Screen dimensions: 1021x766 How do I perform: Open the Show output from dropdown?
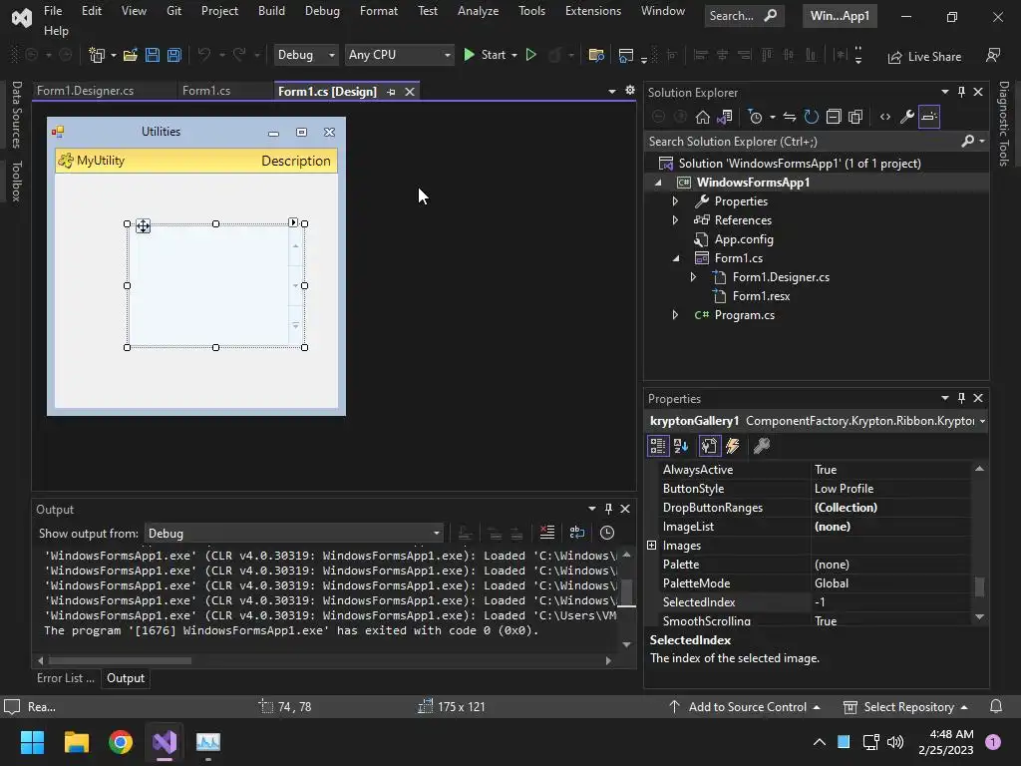click(x=294, y=534)
